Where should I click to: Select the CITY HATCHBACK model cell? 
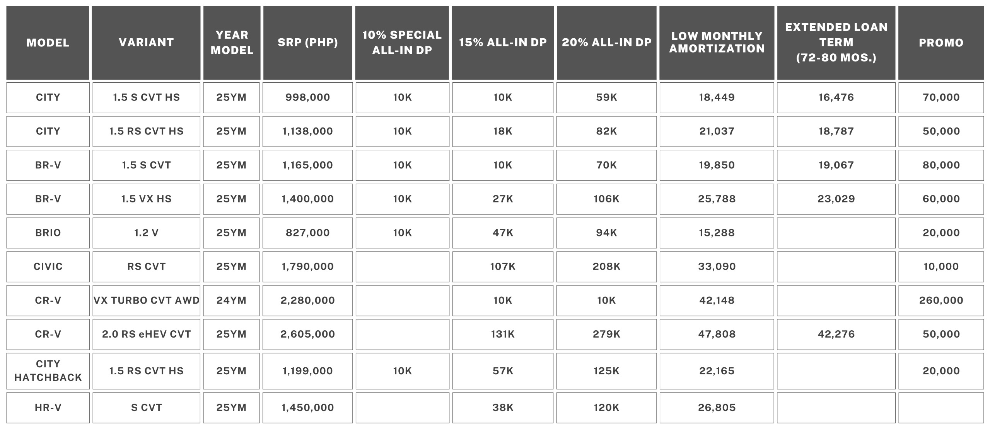pos(48,371)
